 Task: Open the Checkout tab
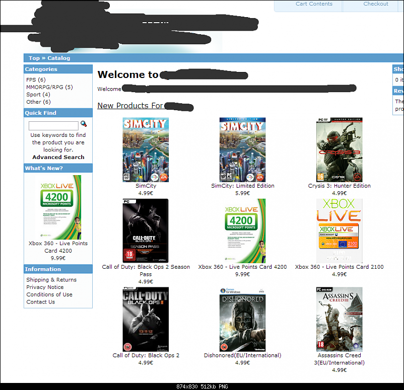(x=375, y=4)
